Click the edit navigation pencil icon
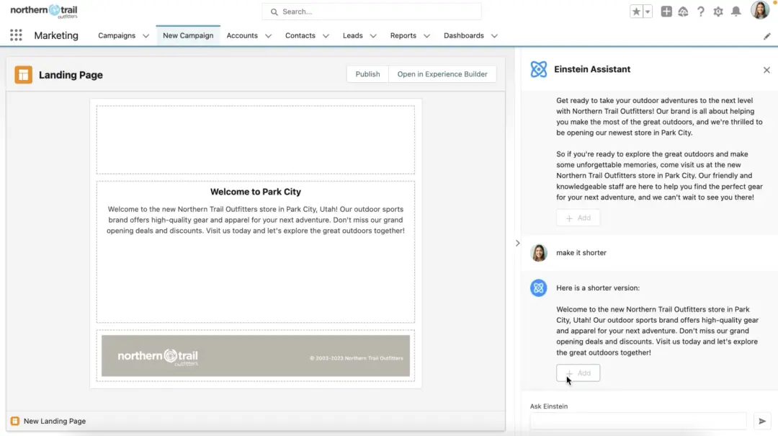 pos(766,36)
